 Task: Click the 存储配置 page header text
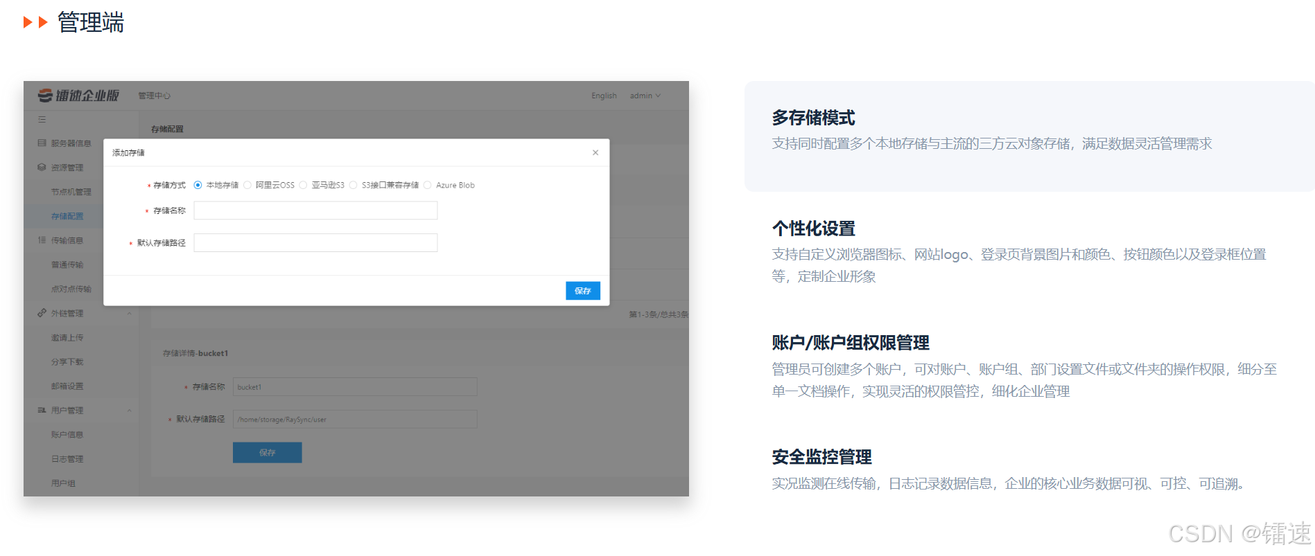[x=167, y=129]
